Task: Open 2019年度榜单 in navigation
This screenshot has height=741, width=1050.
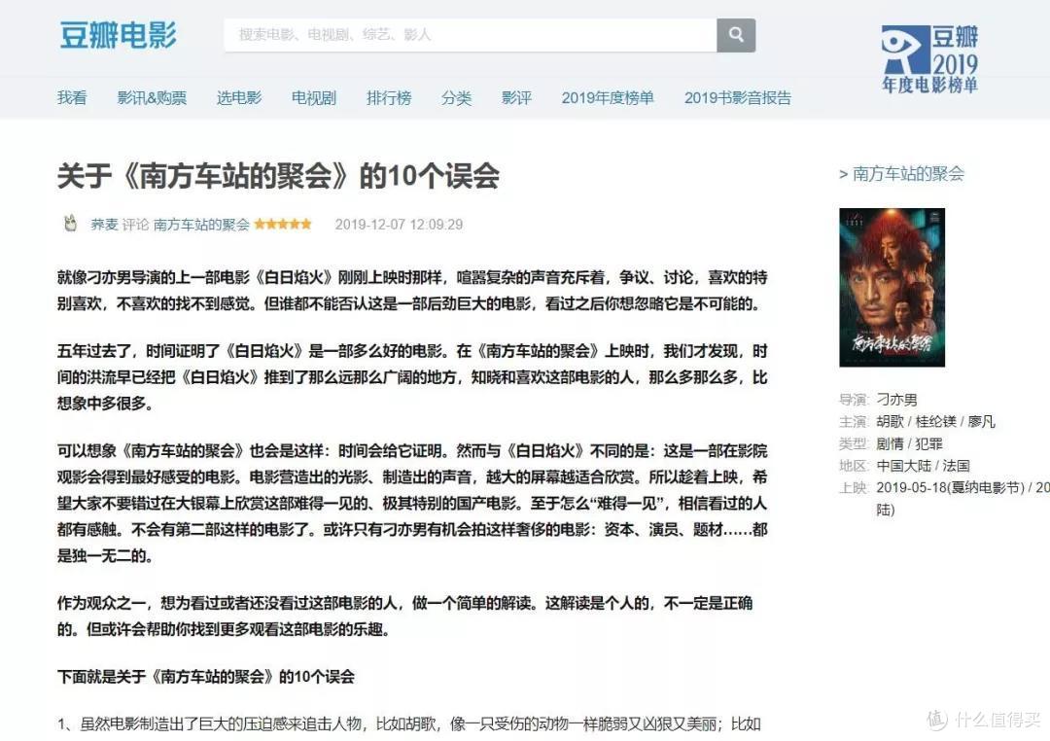Action: [608, 98]
